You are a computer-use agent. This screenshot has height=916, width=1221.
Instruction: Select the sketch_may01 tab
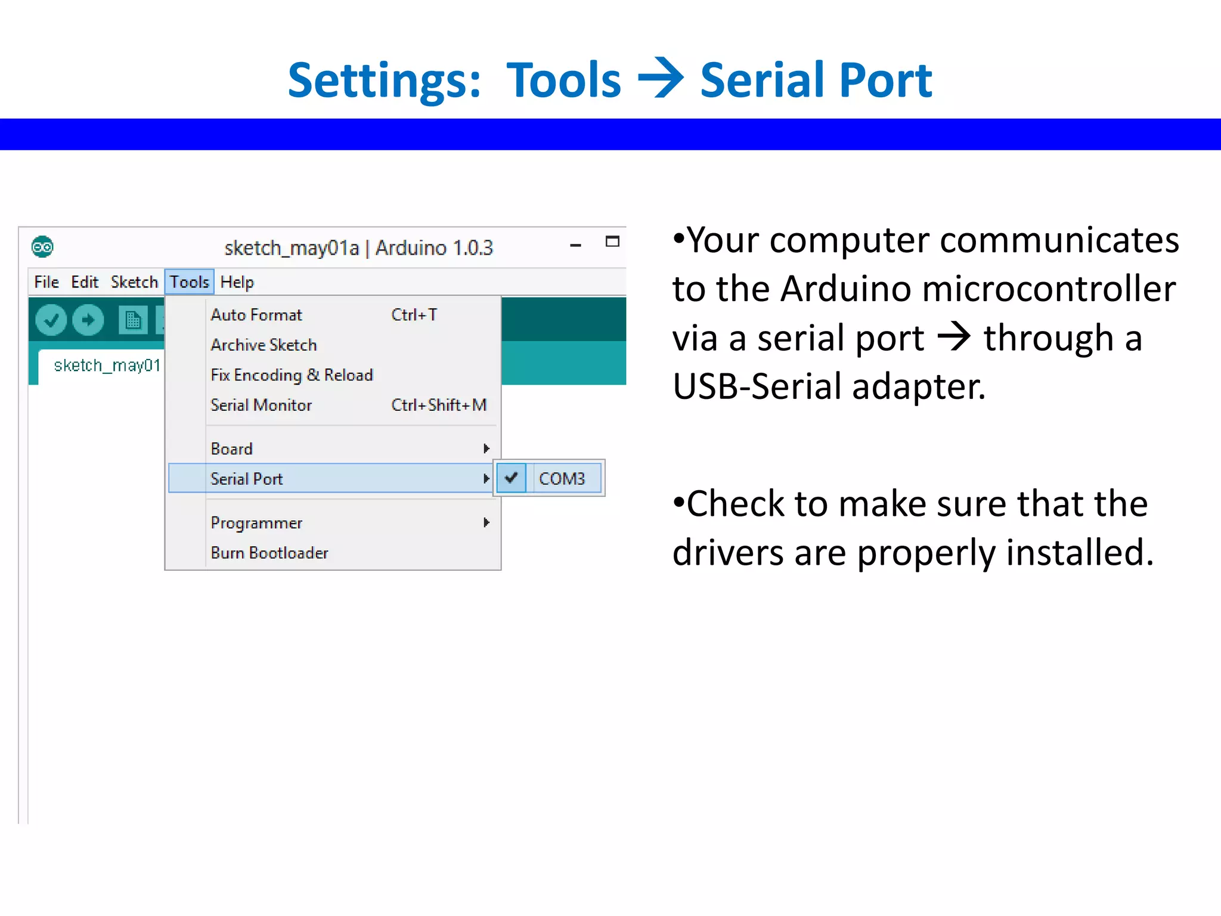pyautogui.click(x=106, y=365)
